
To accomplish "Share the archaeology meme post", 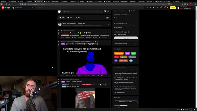I will point(74,76).
